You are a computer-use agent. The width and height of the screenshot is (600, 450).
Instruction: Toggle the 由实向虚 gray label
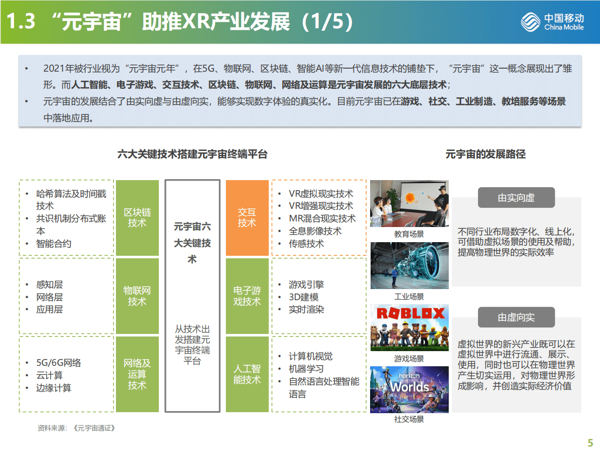click(516, 197)
